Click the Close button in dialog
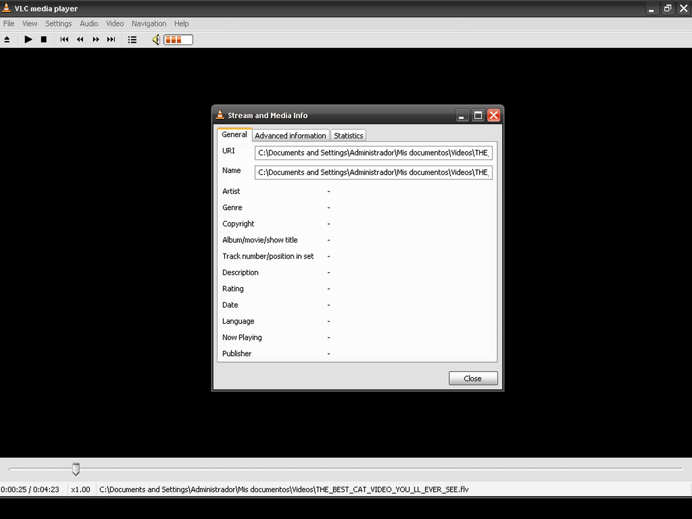Viewport: 692px width, 519px height. pyautogui.click(x=473, y=378)
